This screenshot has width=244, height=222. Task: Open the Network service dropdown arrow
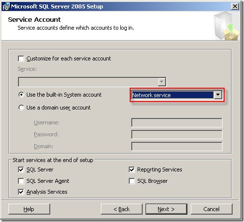tap(218, 95)
